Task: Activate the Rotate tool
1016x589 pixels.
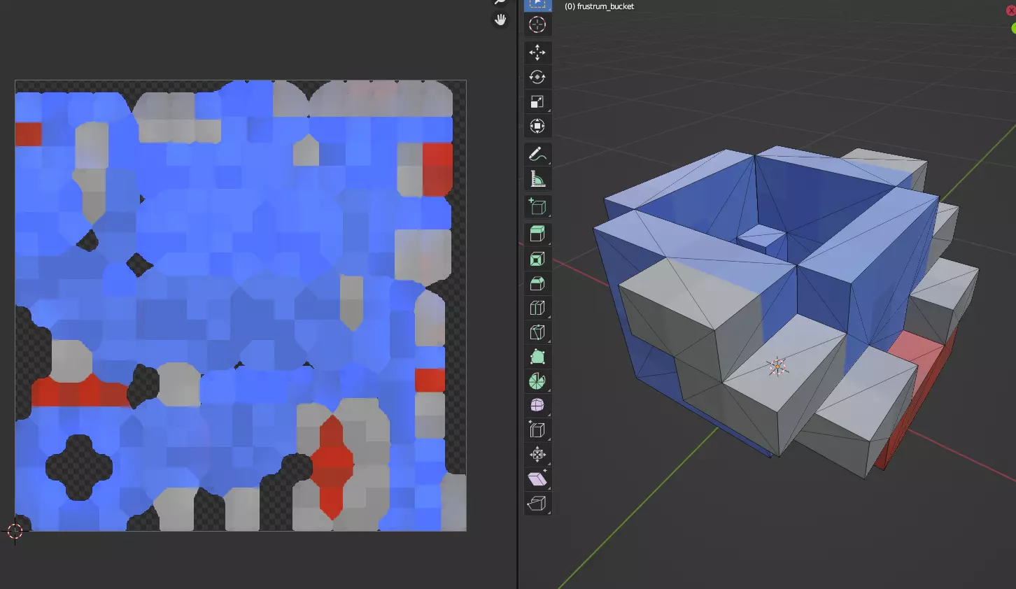Action: click(x=537, y=77)
